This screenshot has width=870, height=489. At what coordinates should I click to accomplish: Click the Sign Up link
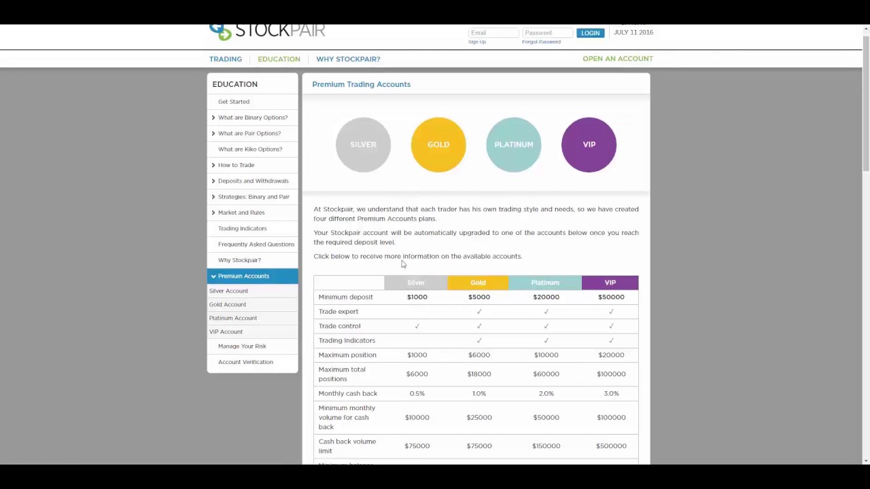(477, 42)
